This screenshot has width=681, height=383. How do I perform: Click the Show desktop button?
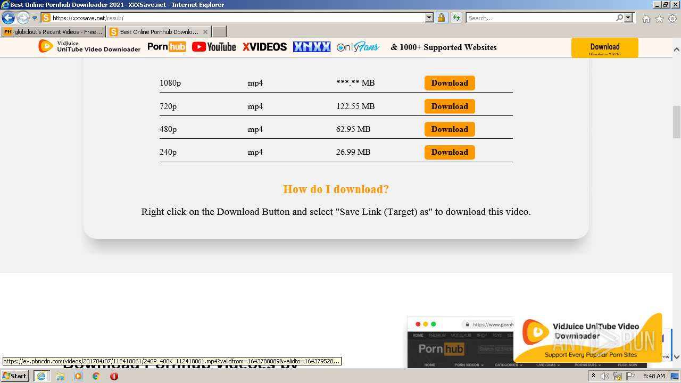point(675,376)
